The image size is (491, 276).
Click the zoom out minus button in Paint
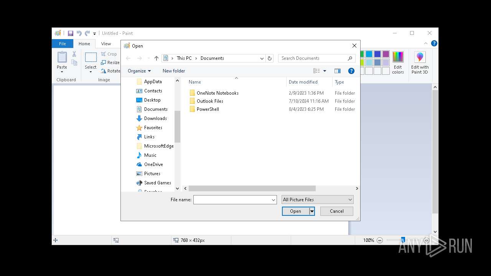(x=380, y=240)
